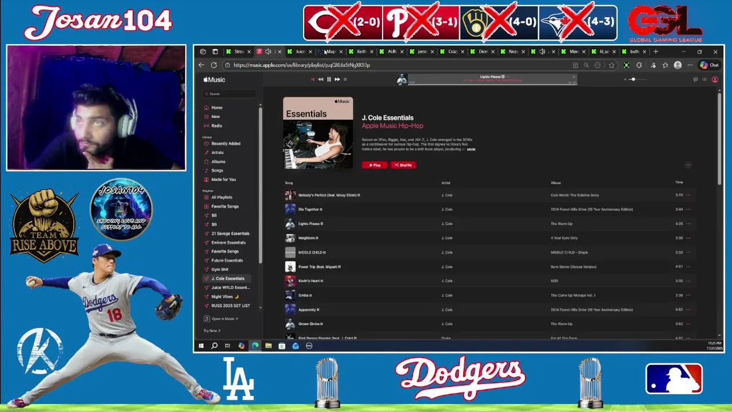Open the playlist's more options button
The image size is (732, 412).
(688, 165)
